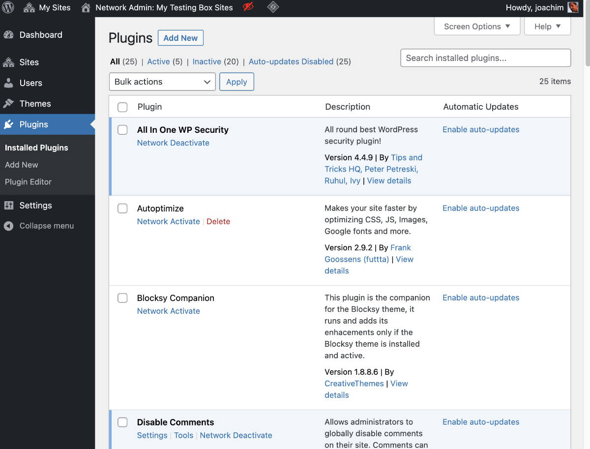
Task: Open the Dashboard from the sidebar
Action: tap(40, 34)
